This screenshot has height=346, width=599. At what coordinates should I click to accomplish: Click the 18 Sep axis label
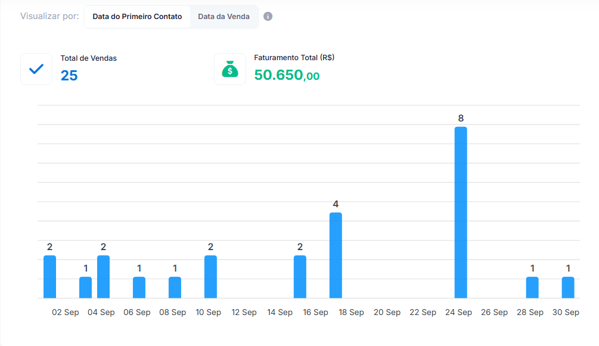tap(351, 312)
